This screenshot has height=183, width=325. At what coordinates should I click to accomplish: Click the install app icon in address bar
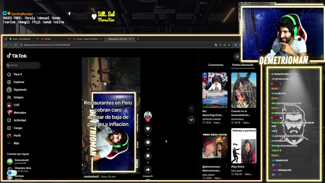coord(225,45)
